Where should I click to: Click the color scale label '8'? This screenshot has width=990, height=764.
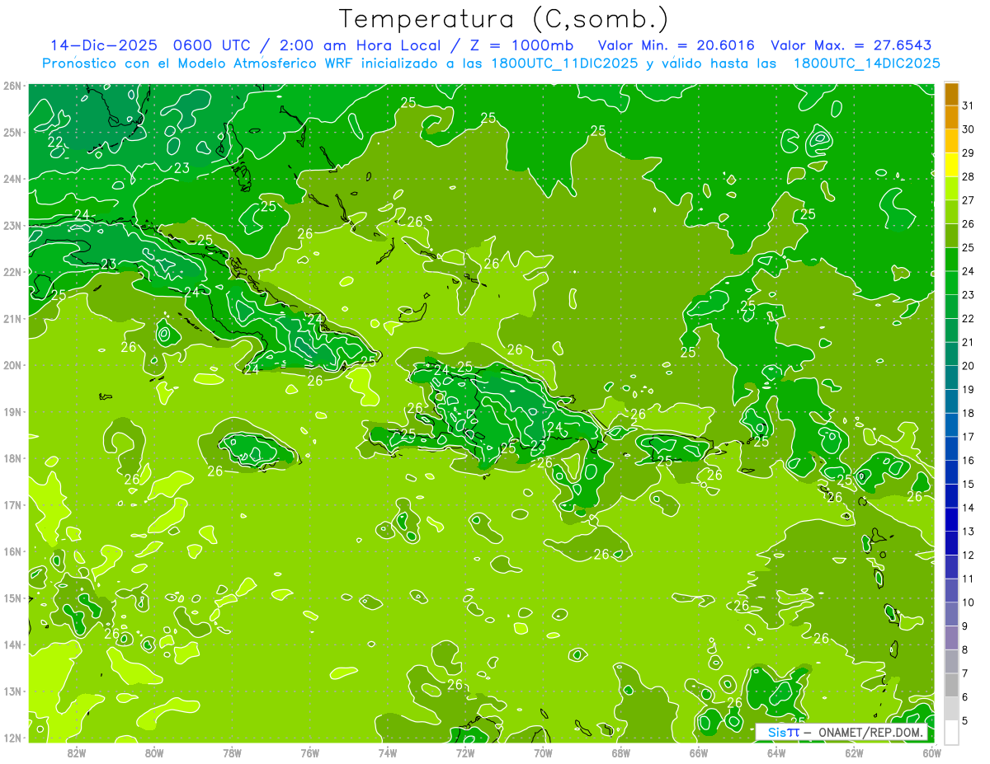(964, 649)
